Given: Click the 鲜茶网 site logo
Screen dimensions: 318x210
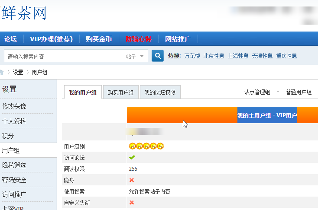Looking at the screenshot, I should click(24, 13).
